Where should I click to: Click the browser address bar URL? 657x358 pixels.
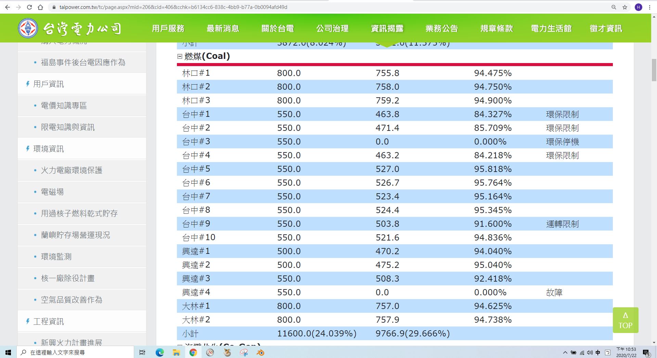point(173,7)
